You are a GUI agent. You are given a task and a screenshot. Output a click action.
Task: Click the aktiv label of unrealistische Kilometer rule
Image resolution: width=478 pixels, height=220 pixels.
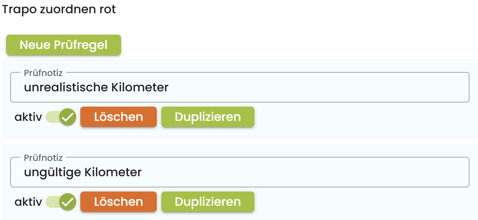tap(28, 117)
